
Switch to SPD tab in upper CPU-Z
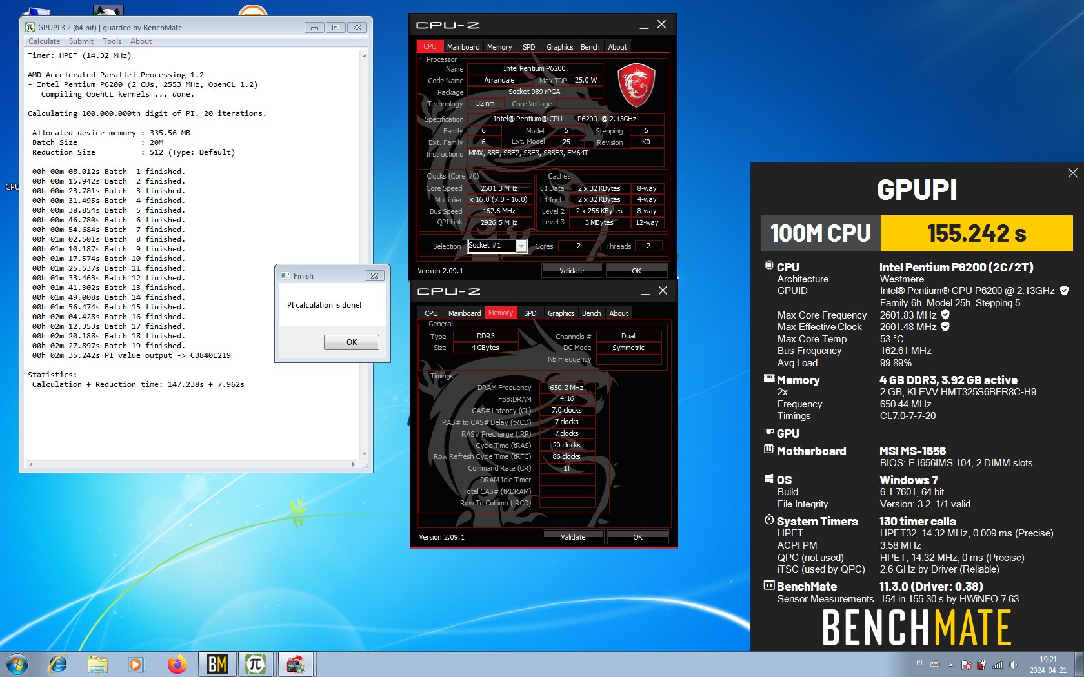pyautogui.click(x=529, y=47)
